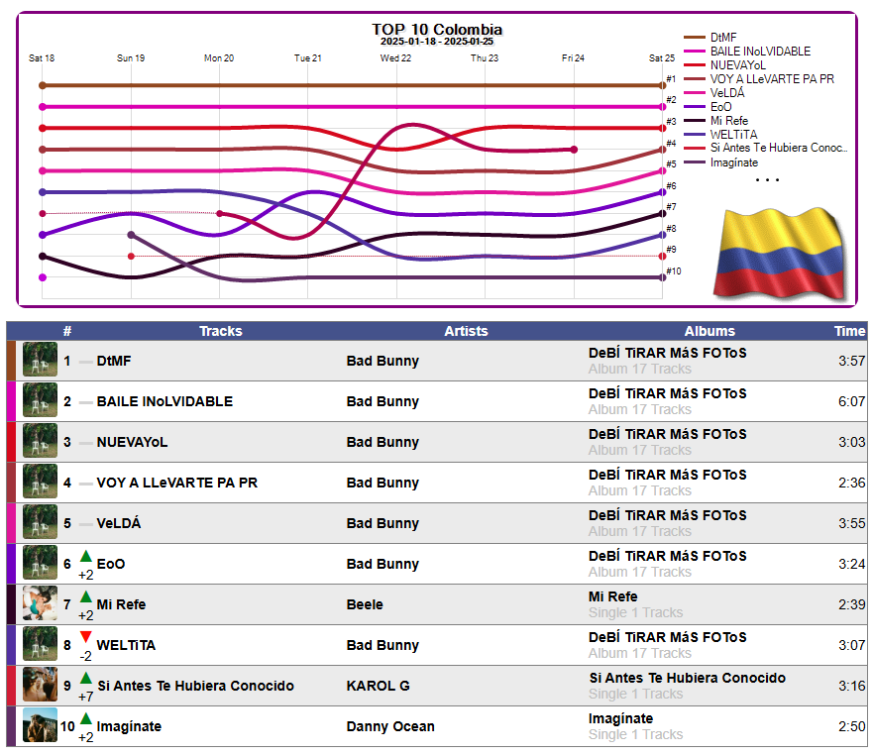Click artist Danny Ocean
873x755 pixels.
point(390,726)
